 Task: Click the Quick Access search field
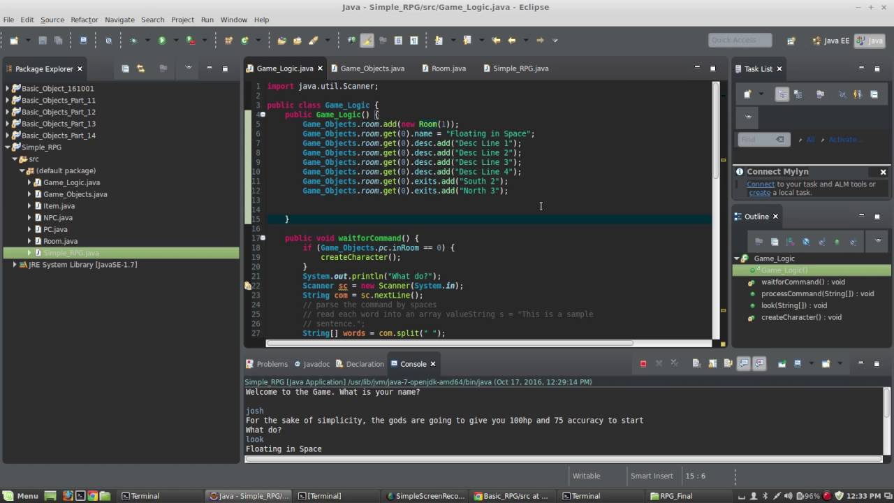point(740,41)
